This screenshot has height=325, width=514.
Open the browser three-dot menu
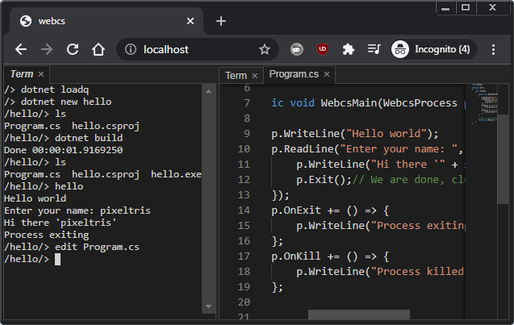point(493,49)
